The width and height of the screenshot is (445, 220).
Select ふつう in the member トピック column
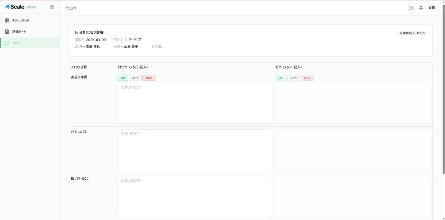pyautogui.click(x=135, y=78)
